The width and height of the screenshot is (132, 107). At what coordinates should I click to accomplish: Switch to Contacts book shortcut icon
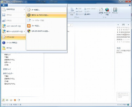pyautogui.click(x=11, y=100)
